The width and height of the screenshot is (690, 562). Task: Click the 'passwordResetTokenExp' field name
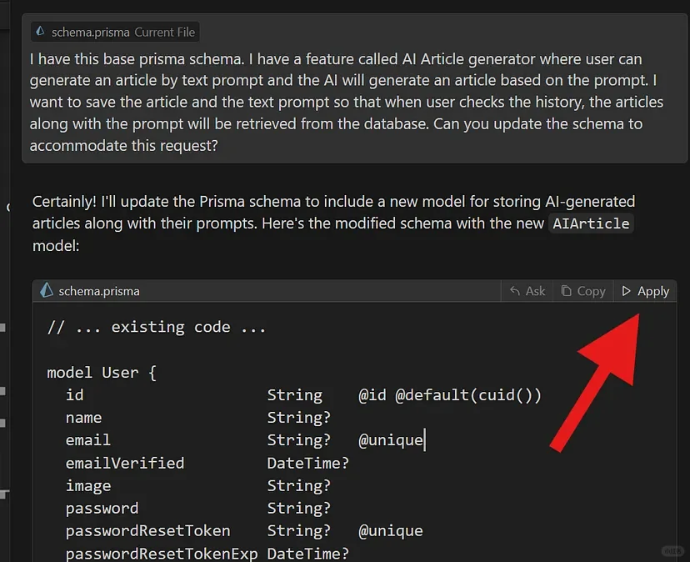click(162, 554)
